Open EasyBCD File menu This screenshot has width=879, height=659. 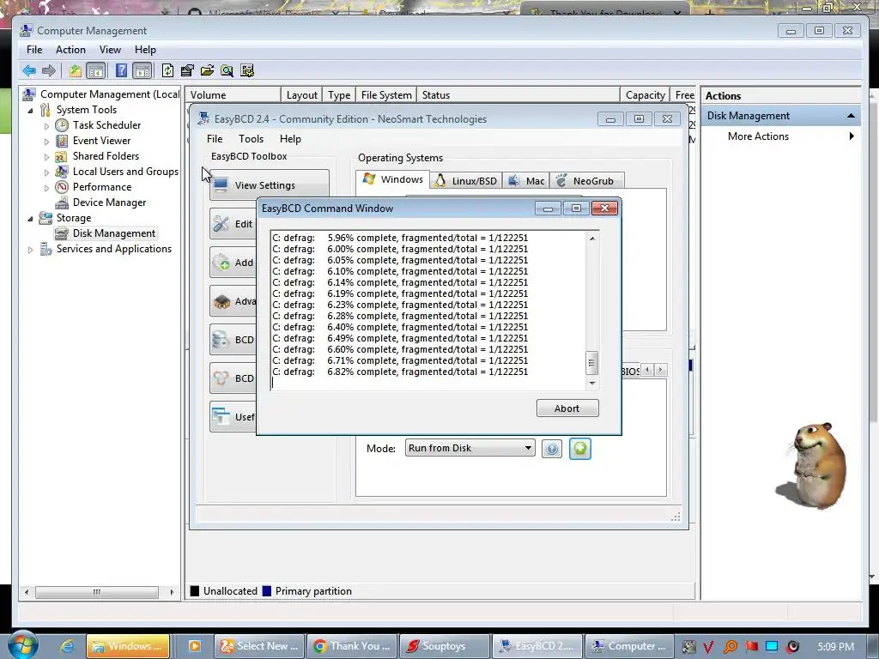click(x=214, y=139)
